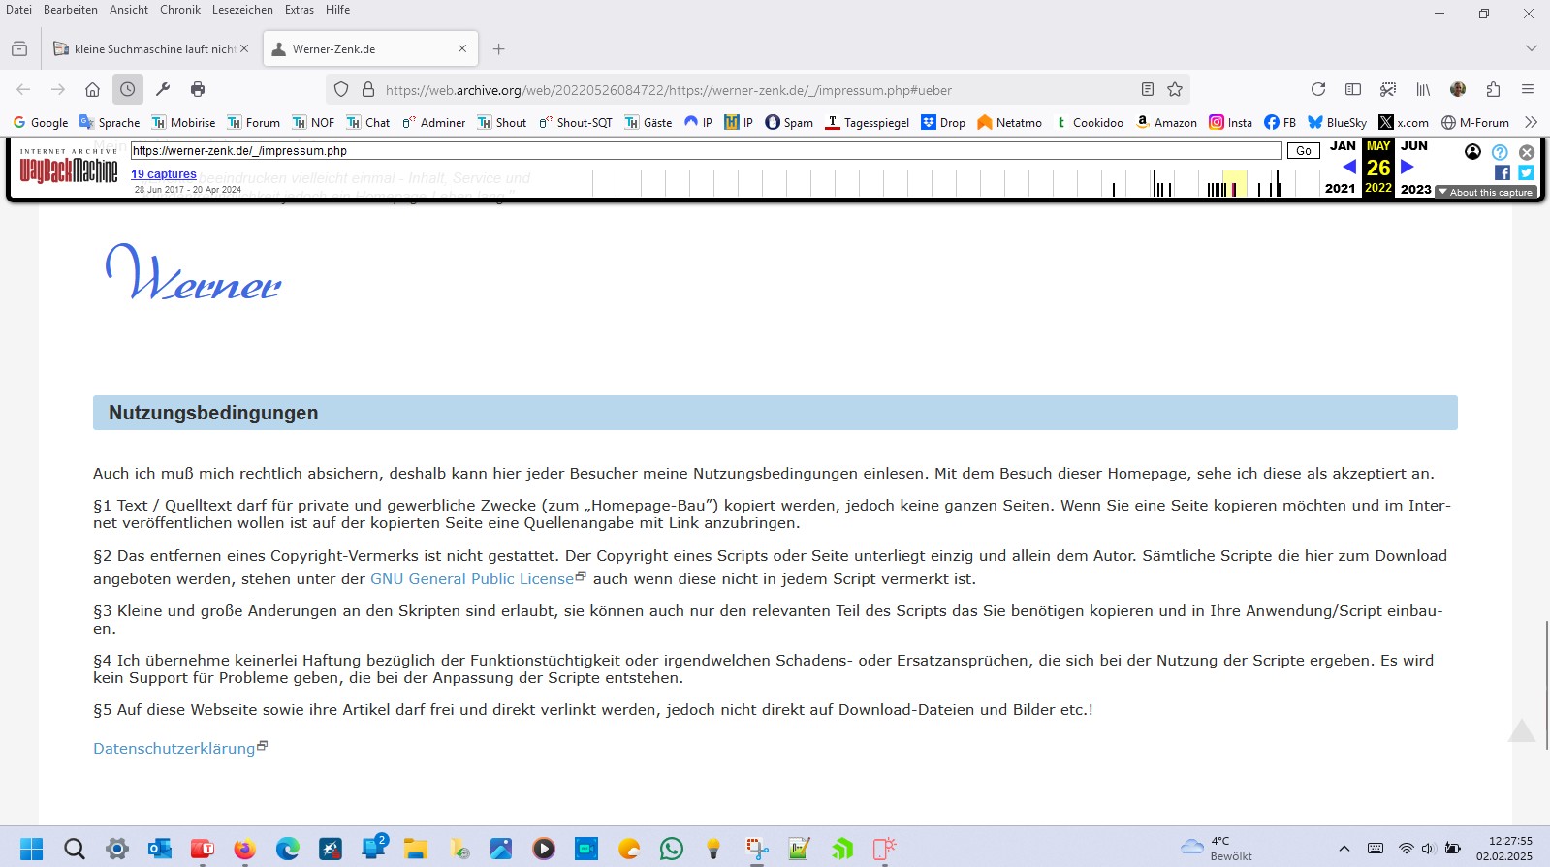The height and width of the screenshot is (867, 1550).
Task: Open the Wayback user account icon
Action: [1472, 151]
